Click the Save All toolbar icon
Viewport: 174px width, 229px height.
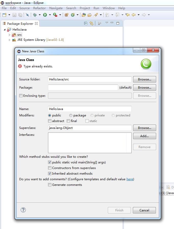pos(20,15)
